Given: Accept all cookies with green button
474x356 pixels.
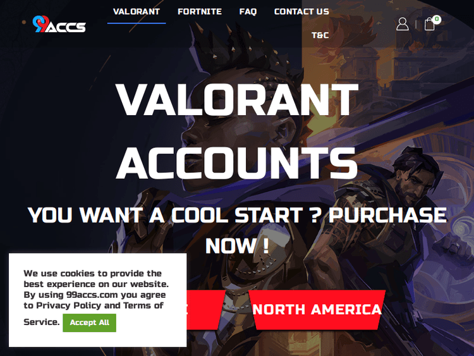Looking at the screenshot, I should [90, 322].
